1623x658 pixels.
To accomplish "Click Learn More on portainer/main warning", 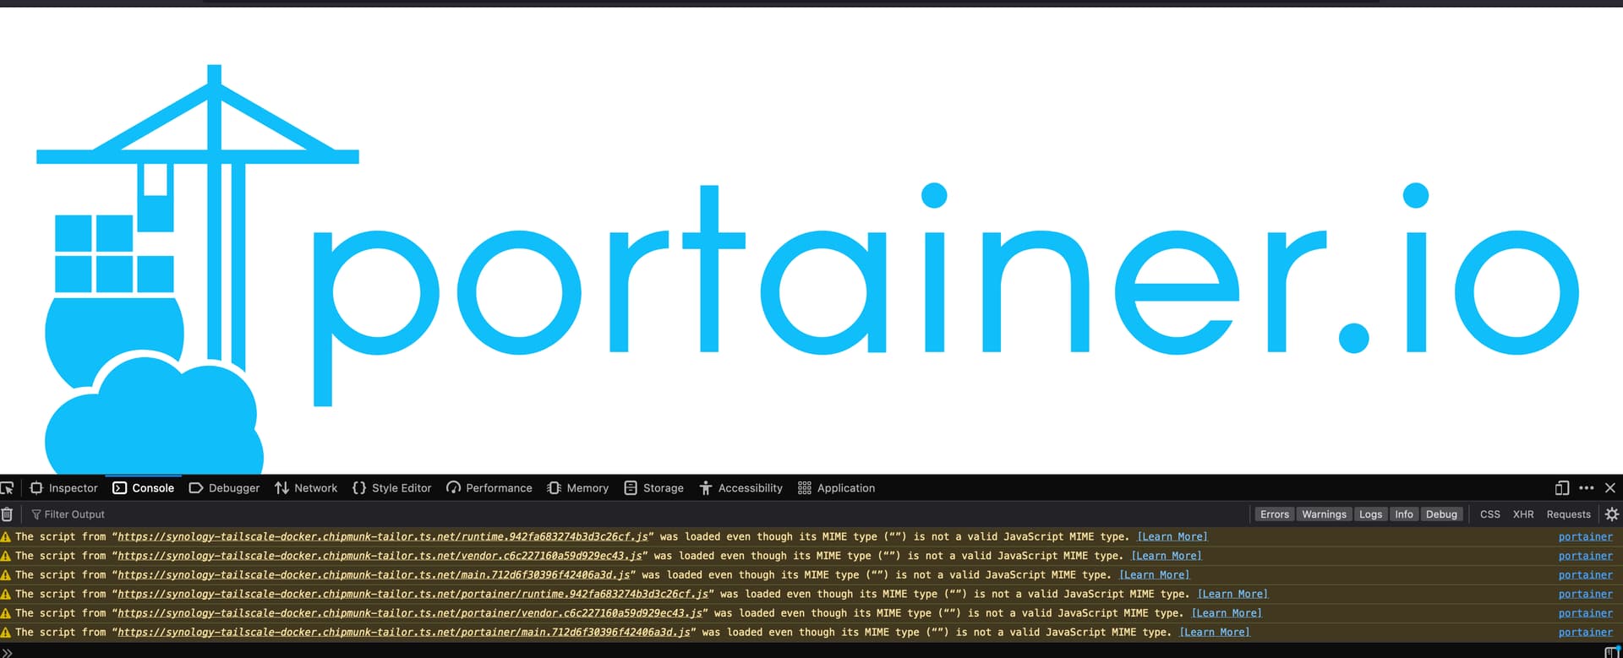I will click(x=1214, y=633).
